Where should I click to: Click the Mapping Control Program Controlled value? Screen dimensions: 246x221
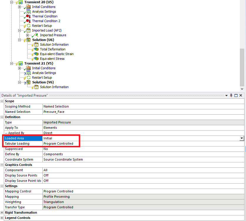point(143,192)
